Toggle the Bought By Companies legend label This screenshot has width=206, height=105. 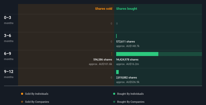click(131, 102)
